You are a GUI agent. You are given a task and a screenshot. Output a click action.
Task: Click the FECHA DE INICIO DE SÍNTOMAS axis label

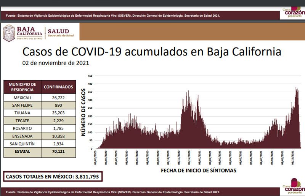point(199,171)
